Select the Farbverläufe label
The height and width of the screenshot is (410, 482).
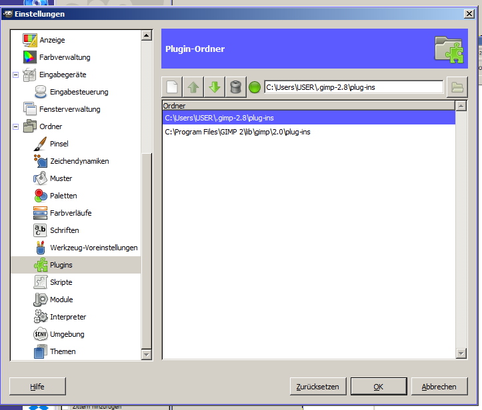pos(71,213)
